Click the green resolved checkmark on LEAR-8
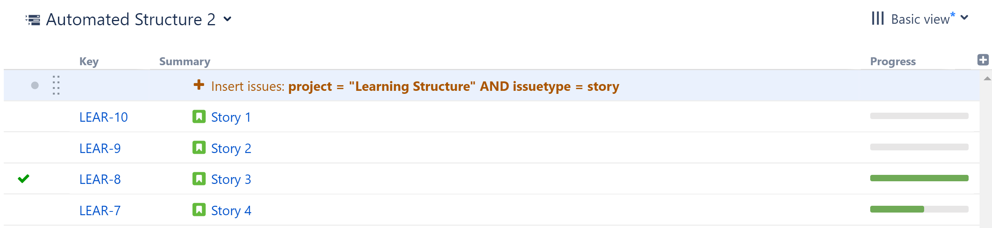 point(23,179)
